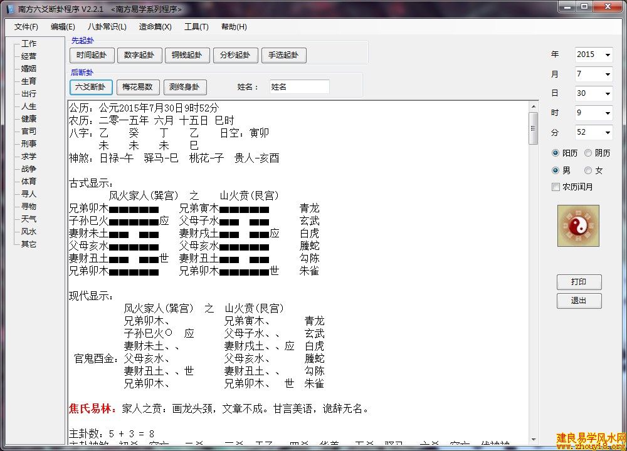The height and width of the screenshot is (451, 627).
Task: Select 战争 in the category tree
Action: click(x=29, y=169)
